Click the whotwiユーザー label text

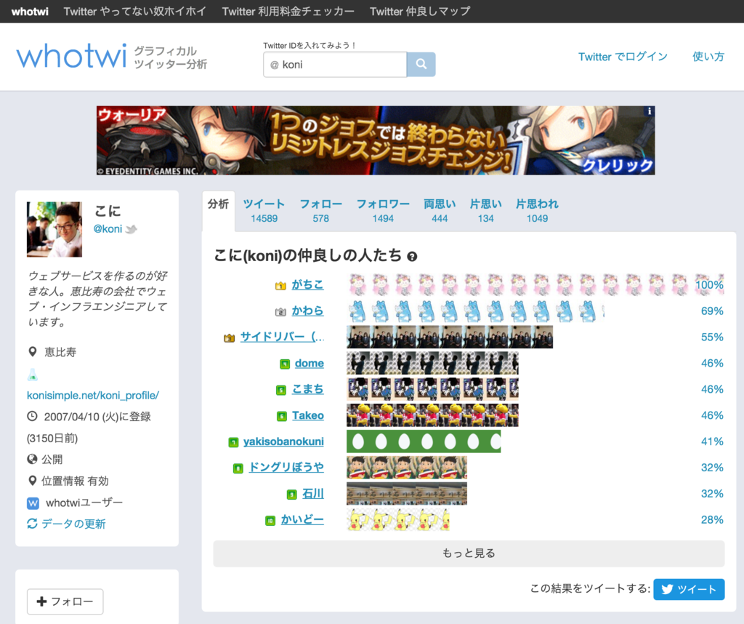[x=84, y=503]
